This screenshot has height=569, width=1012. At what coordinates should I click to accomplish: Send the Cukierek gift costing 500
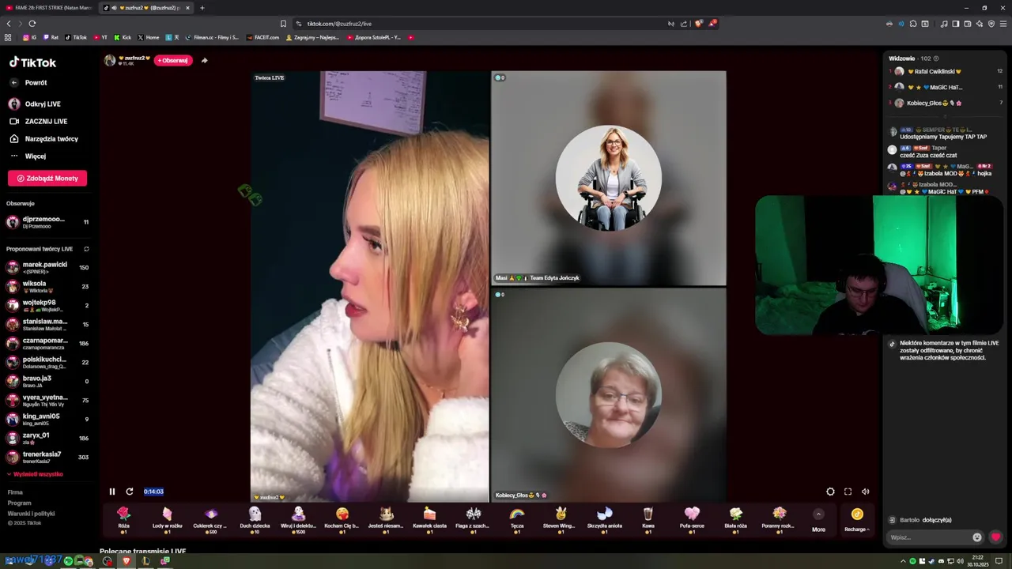tap(210, 519)
